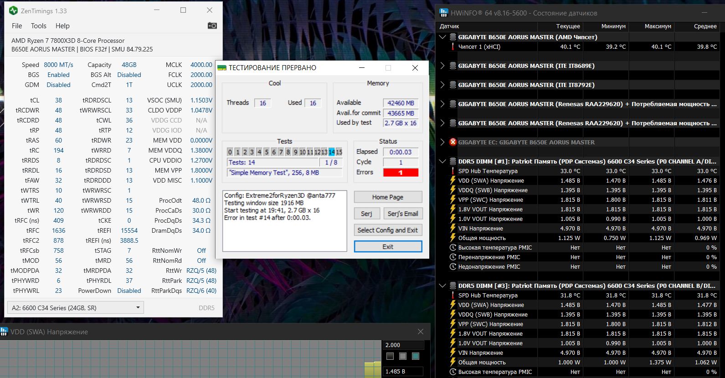Click the Минимум column header in HWiNFO

pos(613,26)
